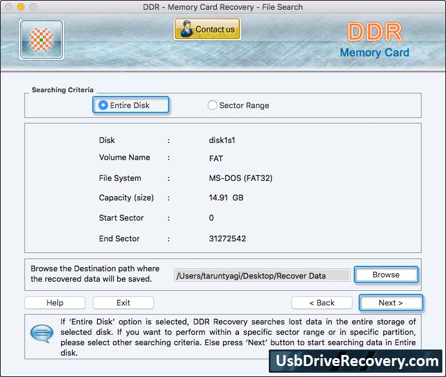The width and height of the screenshot is (446, 377).
Task: Click the Browse button
Action: pos(386,274)
